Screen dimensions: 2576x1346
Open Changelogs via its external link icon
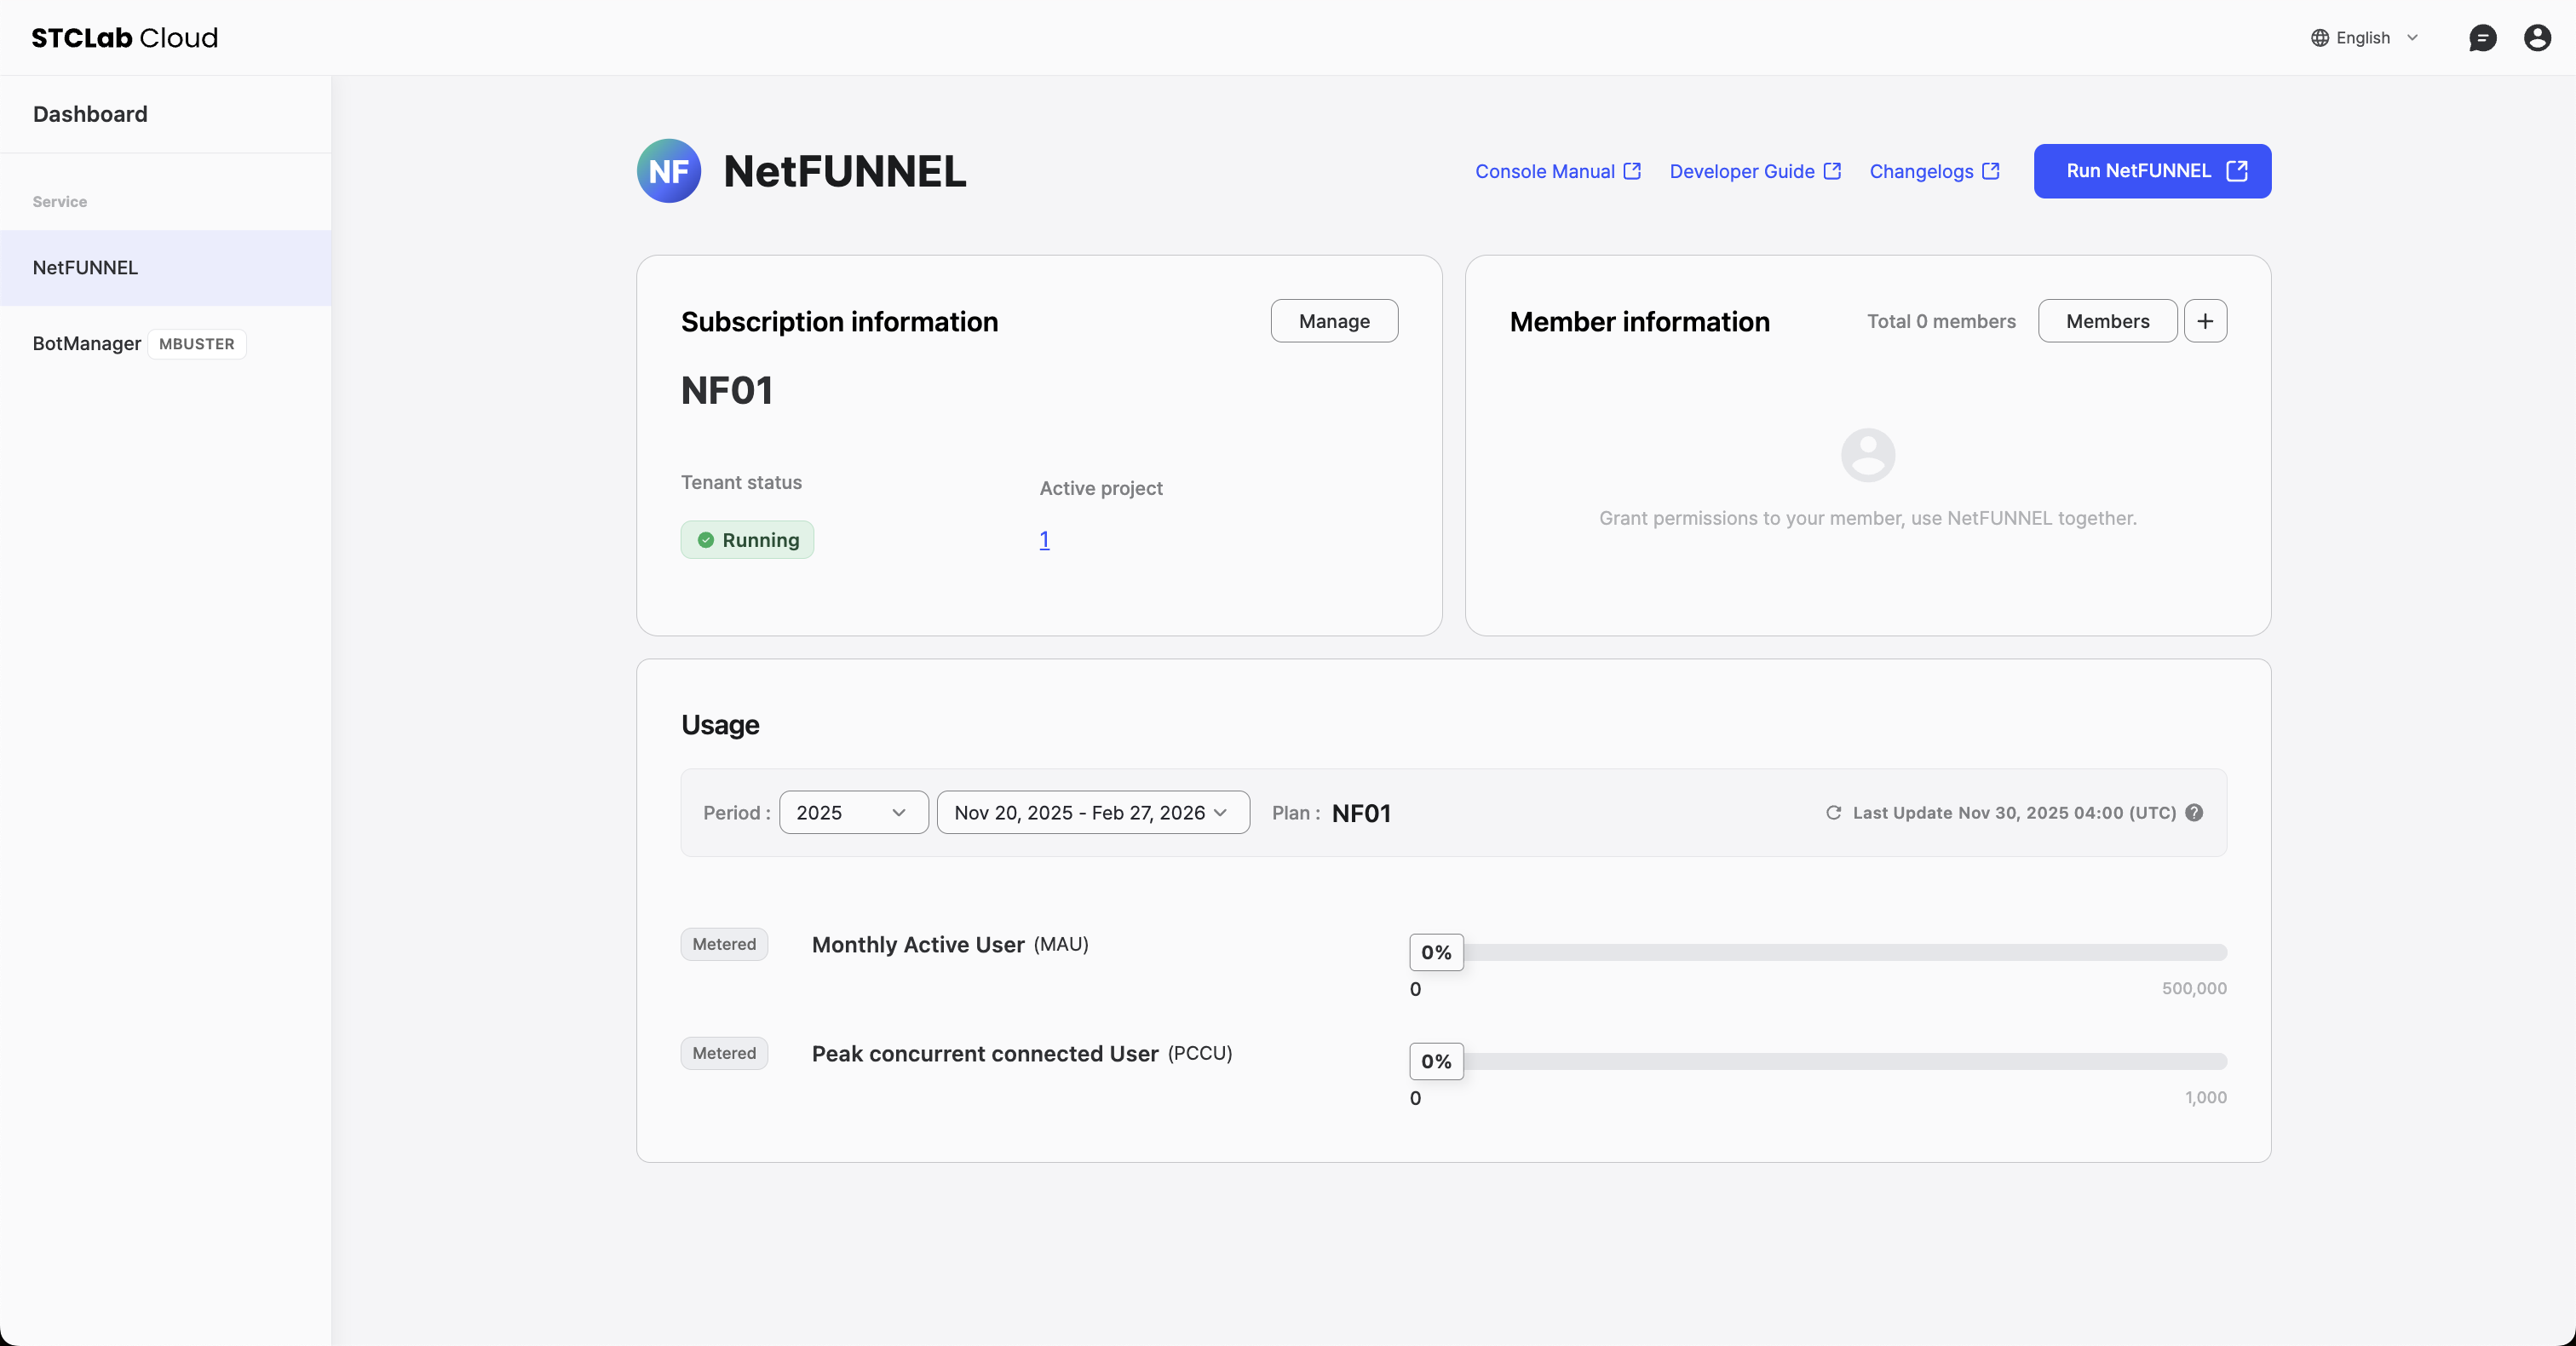pos(1990,171)
